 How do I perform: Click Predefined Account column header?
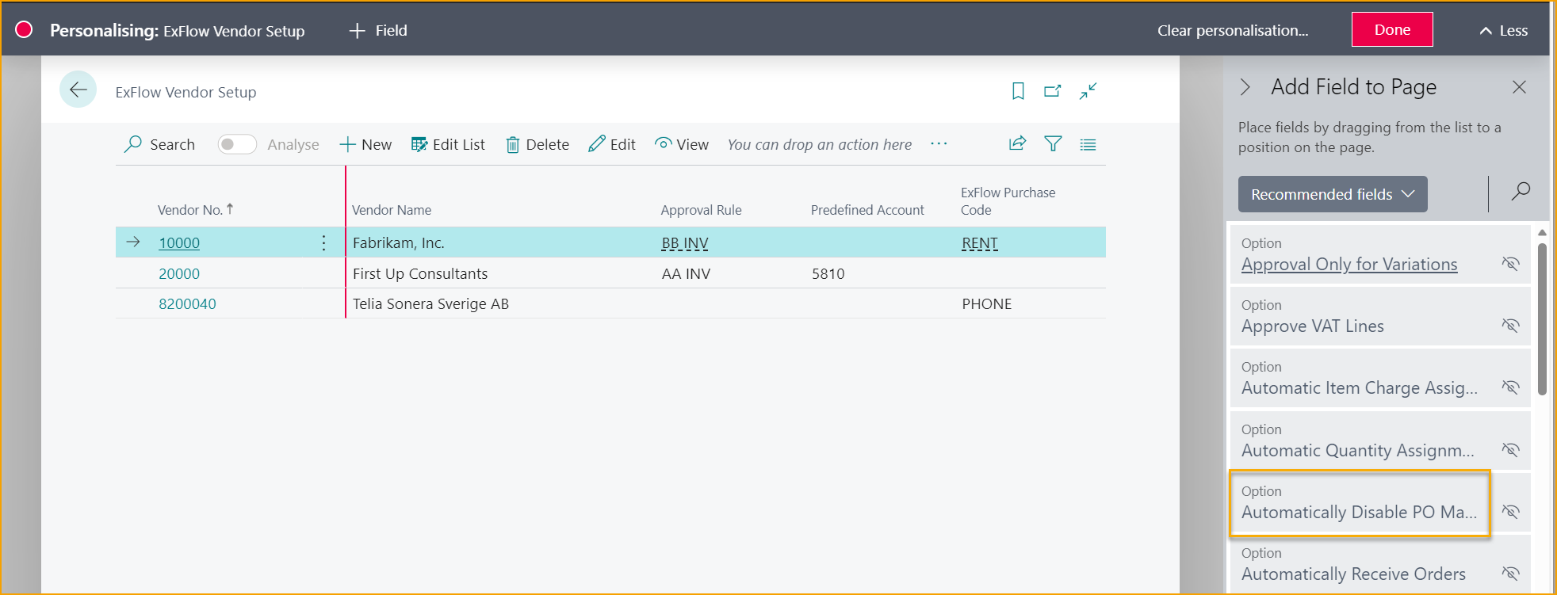click(867, 210)
